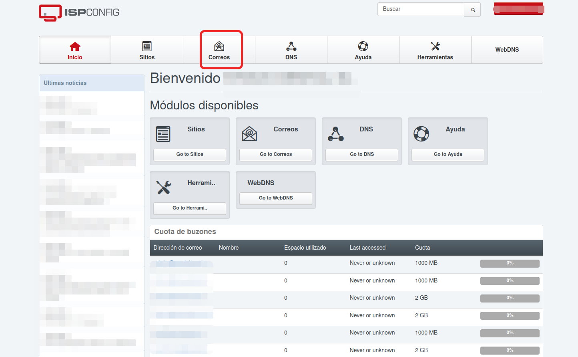578x357 pixels.
Task: Click the Ayuda module card lifebuoy icon
Action: [421, 134]
